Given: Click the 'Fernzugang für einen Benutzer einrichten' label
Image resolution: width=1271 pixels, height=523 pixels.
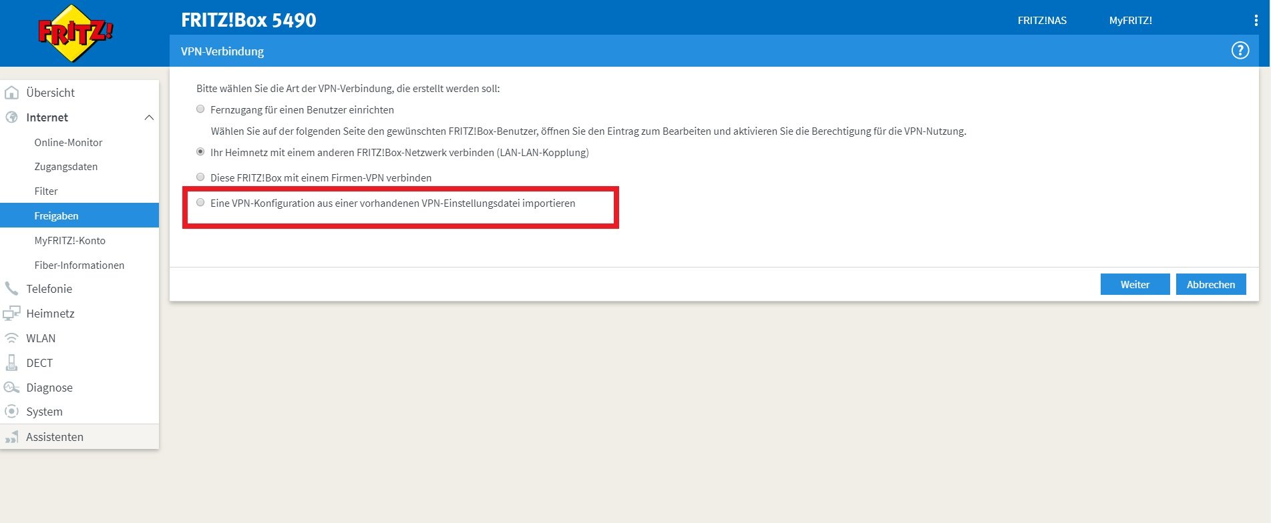Looking at the screenshot, I should (302, 110).
